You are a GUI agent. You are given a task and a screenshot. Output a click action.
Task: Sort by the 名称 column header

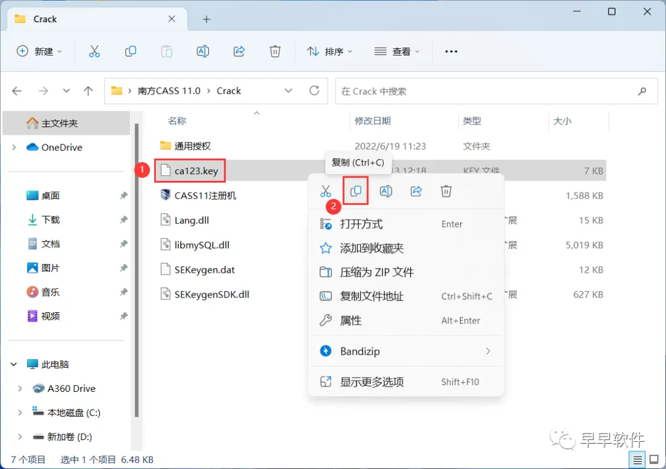[x=177, y=121]
